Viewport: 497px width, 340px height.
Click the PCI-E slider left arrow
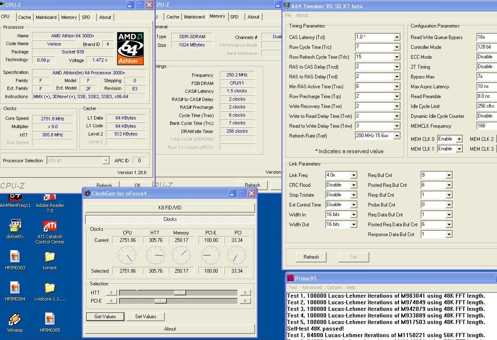click(111, 301)
